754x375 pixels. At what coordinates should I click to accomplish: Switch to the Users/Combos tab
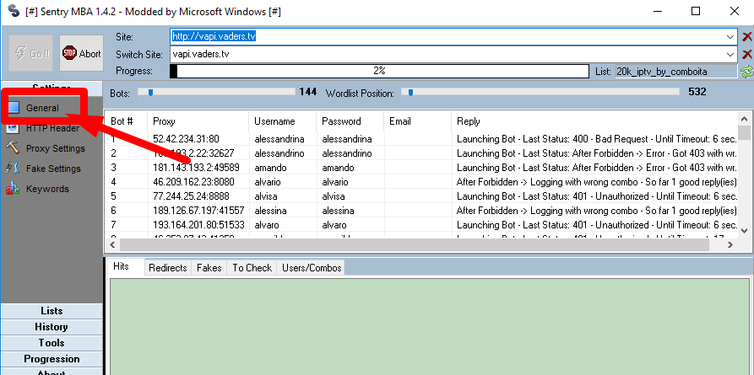[312, 268]
